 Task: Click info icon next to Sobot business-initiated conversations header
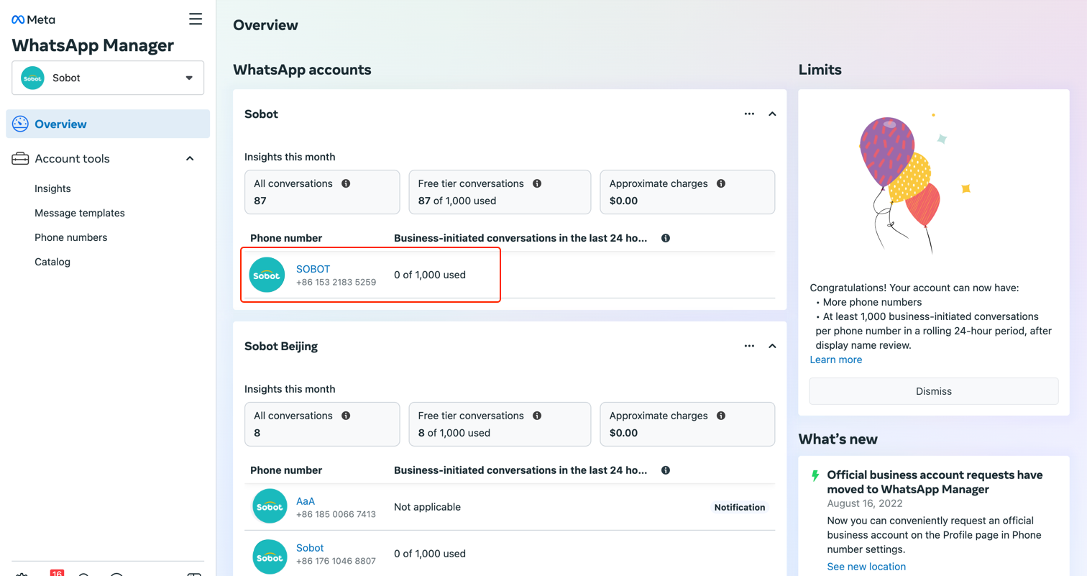(666, 238)
